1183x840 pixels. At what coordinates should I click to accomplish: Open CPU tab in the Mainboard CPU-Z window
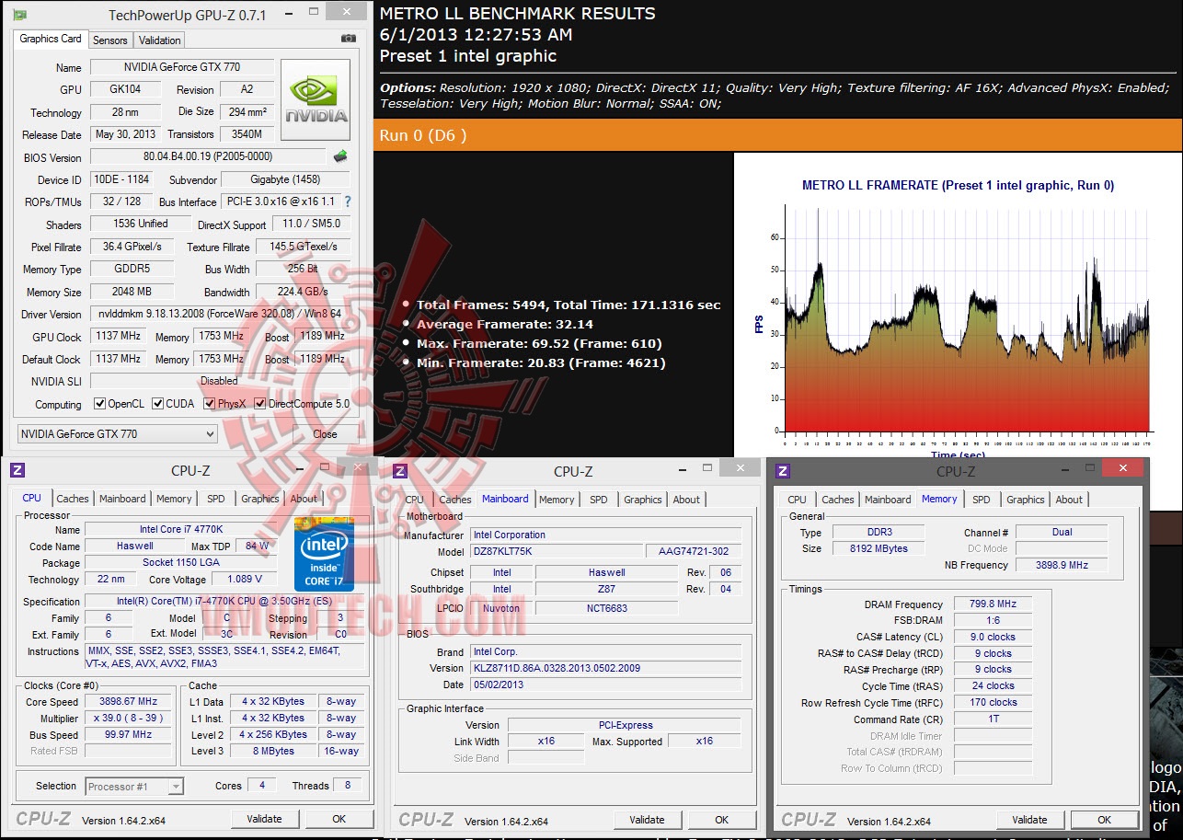415,500
